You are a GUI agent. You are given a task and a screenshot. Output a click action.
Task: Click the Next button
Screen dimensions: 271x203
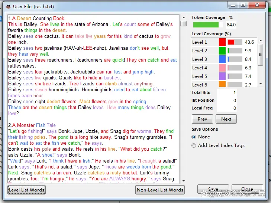click(226, 119)
